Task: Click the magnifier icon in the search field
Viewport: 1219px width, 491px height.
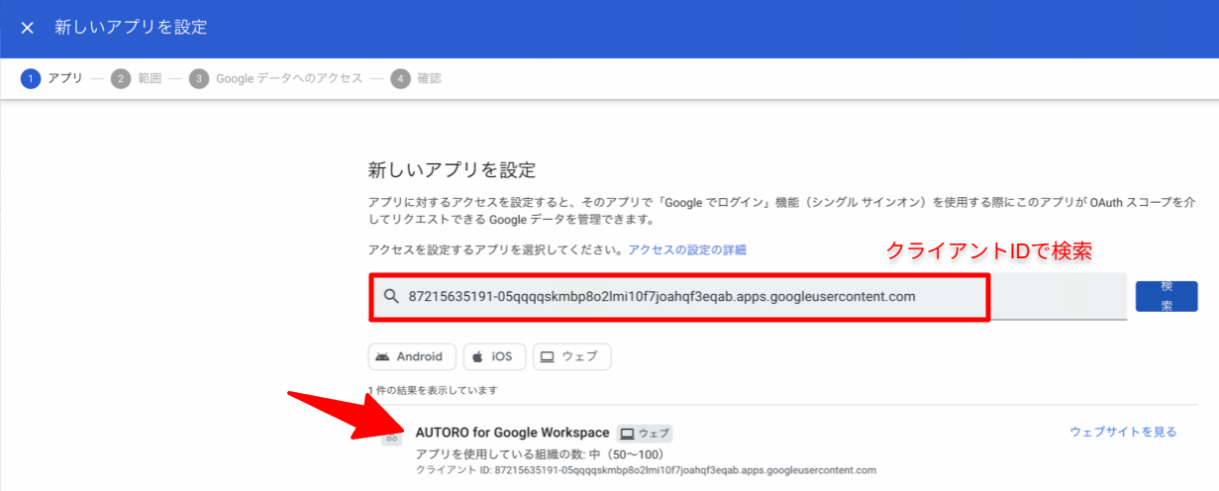Action: (391, 297)
